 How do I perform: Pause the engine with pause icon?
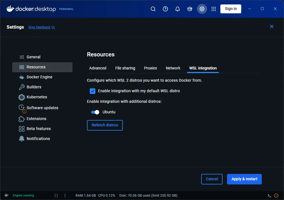[56, 196]
